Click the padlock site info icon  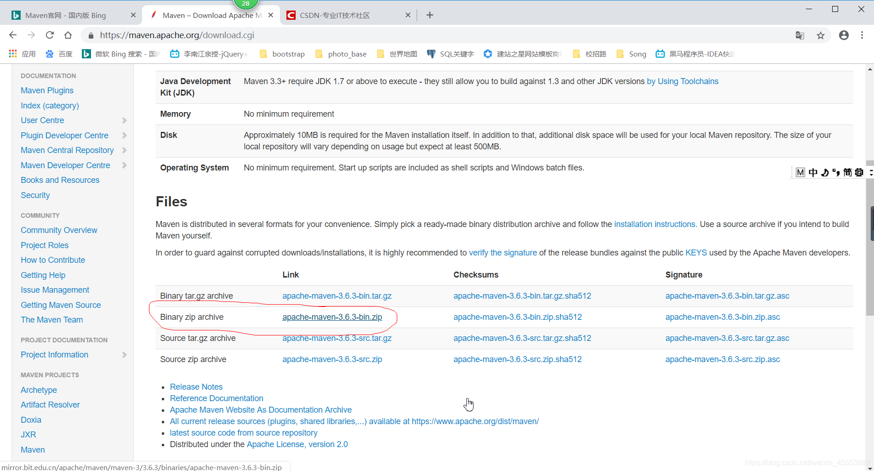tap(91, 35)
